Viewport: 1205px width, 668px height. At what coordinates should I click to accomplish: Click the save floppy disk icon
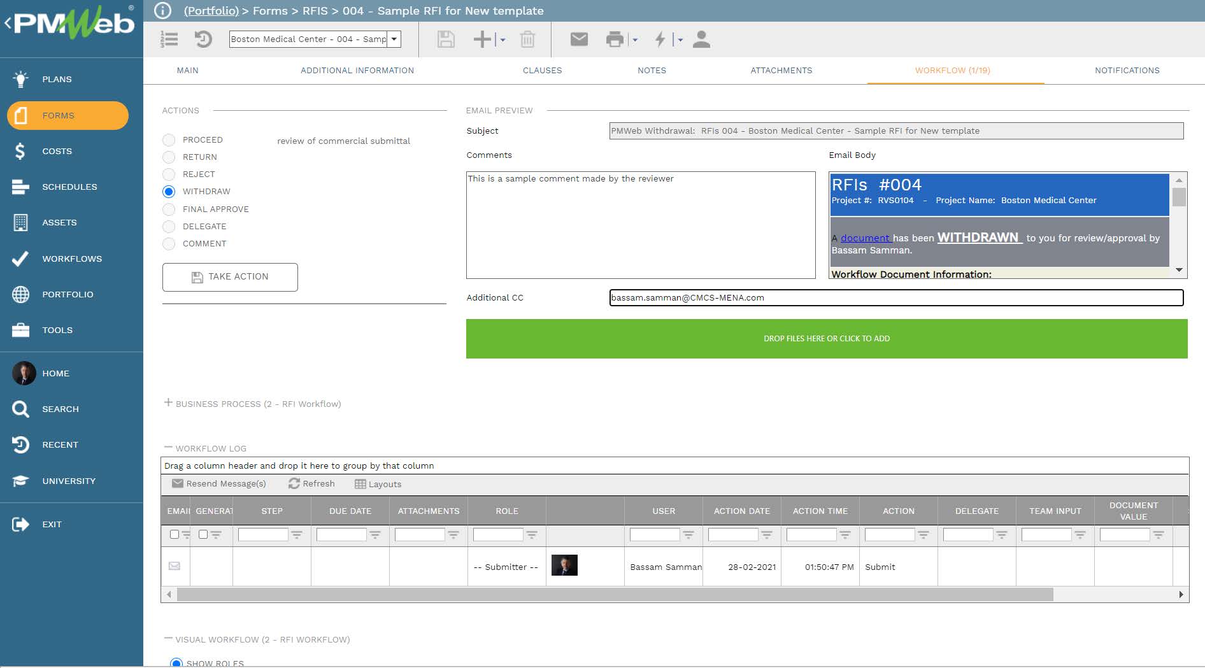(446, 39)
